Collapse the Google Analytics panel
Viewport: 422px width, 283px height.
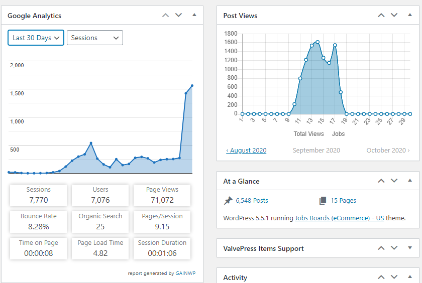(194, 15)
